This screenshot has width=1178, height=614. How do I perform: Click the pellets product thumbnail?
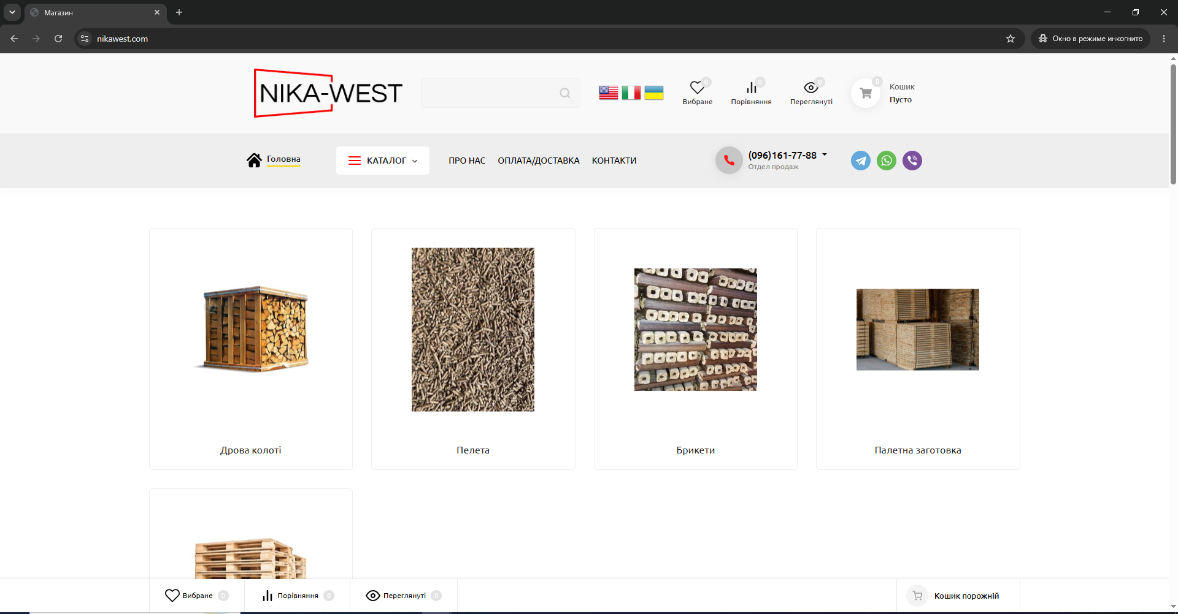coord(473,330)
